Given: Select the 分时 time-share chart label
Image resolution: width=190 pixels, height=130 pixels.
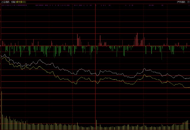Looking at the screenshot, I should (13, 2).
